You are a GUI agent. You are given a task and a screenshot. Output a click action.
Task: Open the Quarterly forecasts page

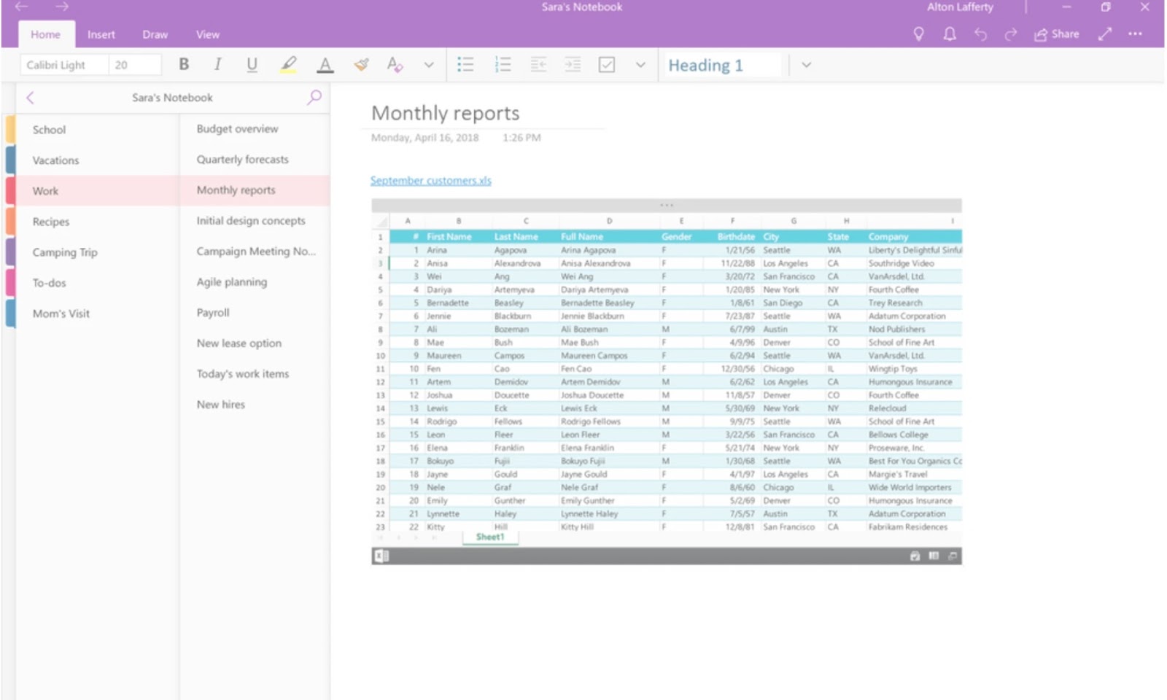(x=255, y=159)
